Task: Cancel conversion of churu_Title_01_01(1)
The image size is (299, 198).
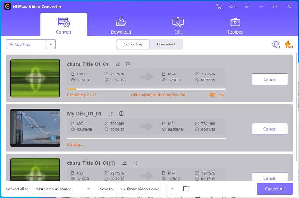Action: (270, 177)
